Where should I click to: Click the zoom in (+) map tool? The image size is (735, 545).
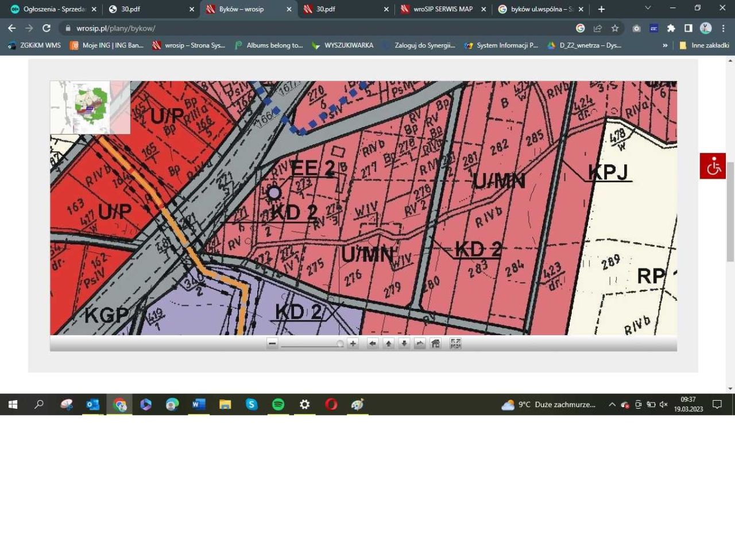tap(353, 343)
